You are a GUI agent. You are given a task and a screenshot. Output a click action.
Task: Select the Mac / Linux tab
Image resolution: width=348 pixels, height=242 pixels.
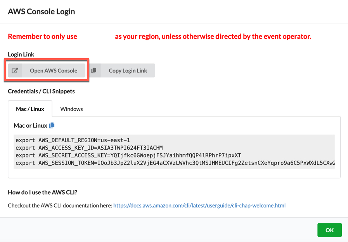tap(30, 109)
